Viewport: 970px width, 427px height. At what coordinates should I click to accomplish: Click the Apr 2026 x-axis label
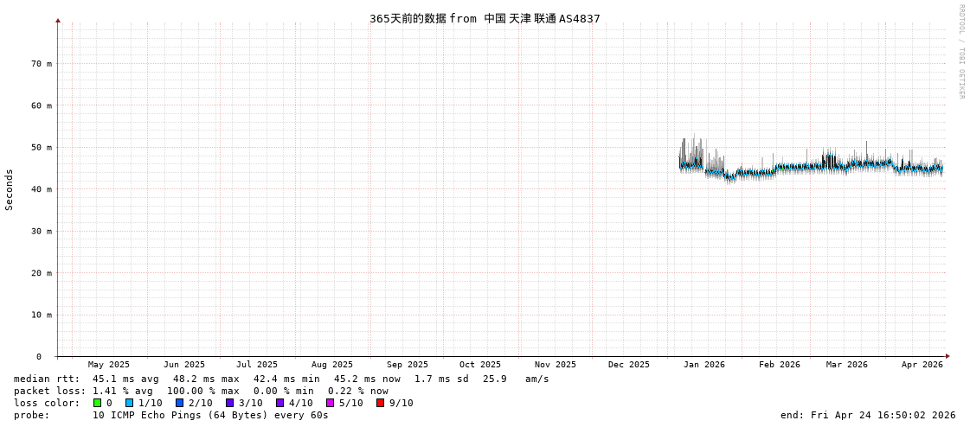coord(922,365)
